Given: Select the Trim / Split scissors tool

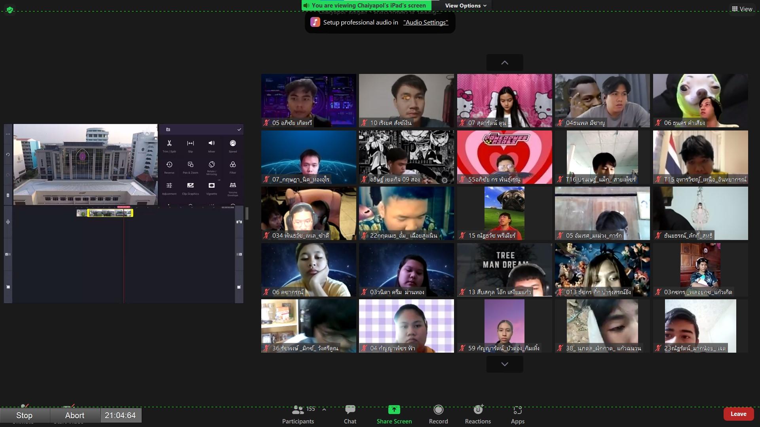Looking at the screenshot, I should pos(169,145).
